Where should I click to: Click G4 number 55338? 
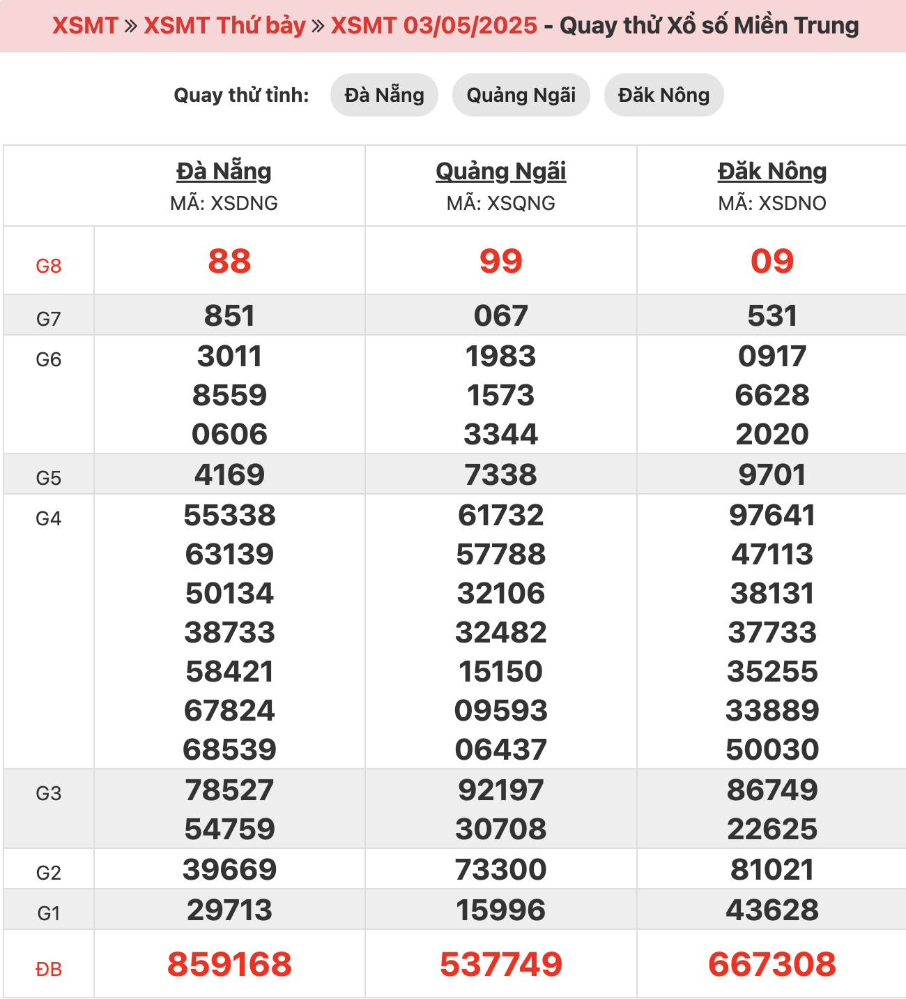click(229, 515)
